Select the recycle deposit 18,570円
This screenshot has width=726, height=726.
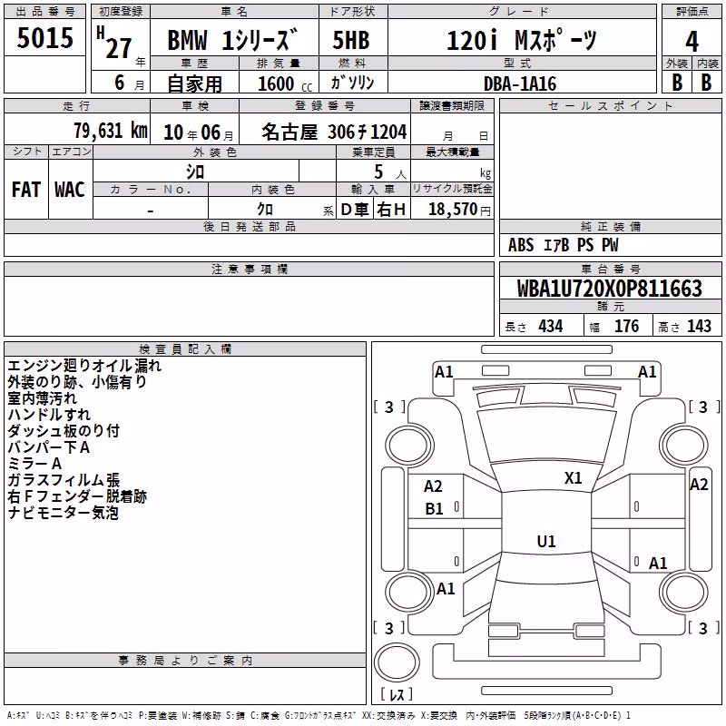click(459, 210)
